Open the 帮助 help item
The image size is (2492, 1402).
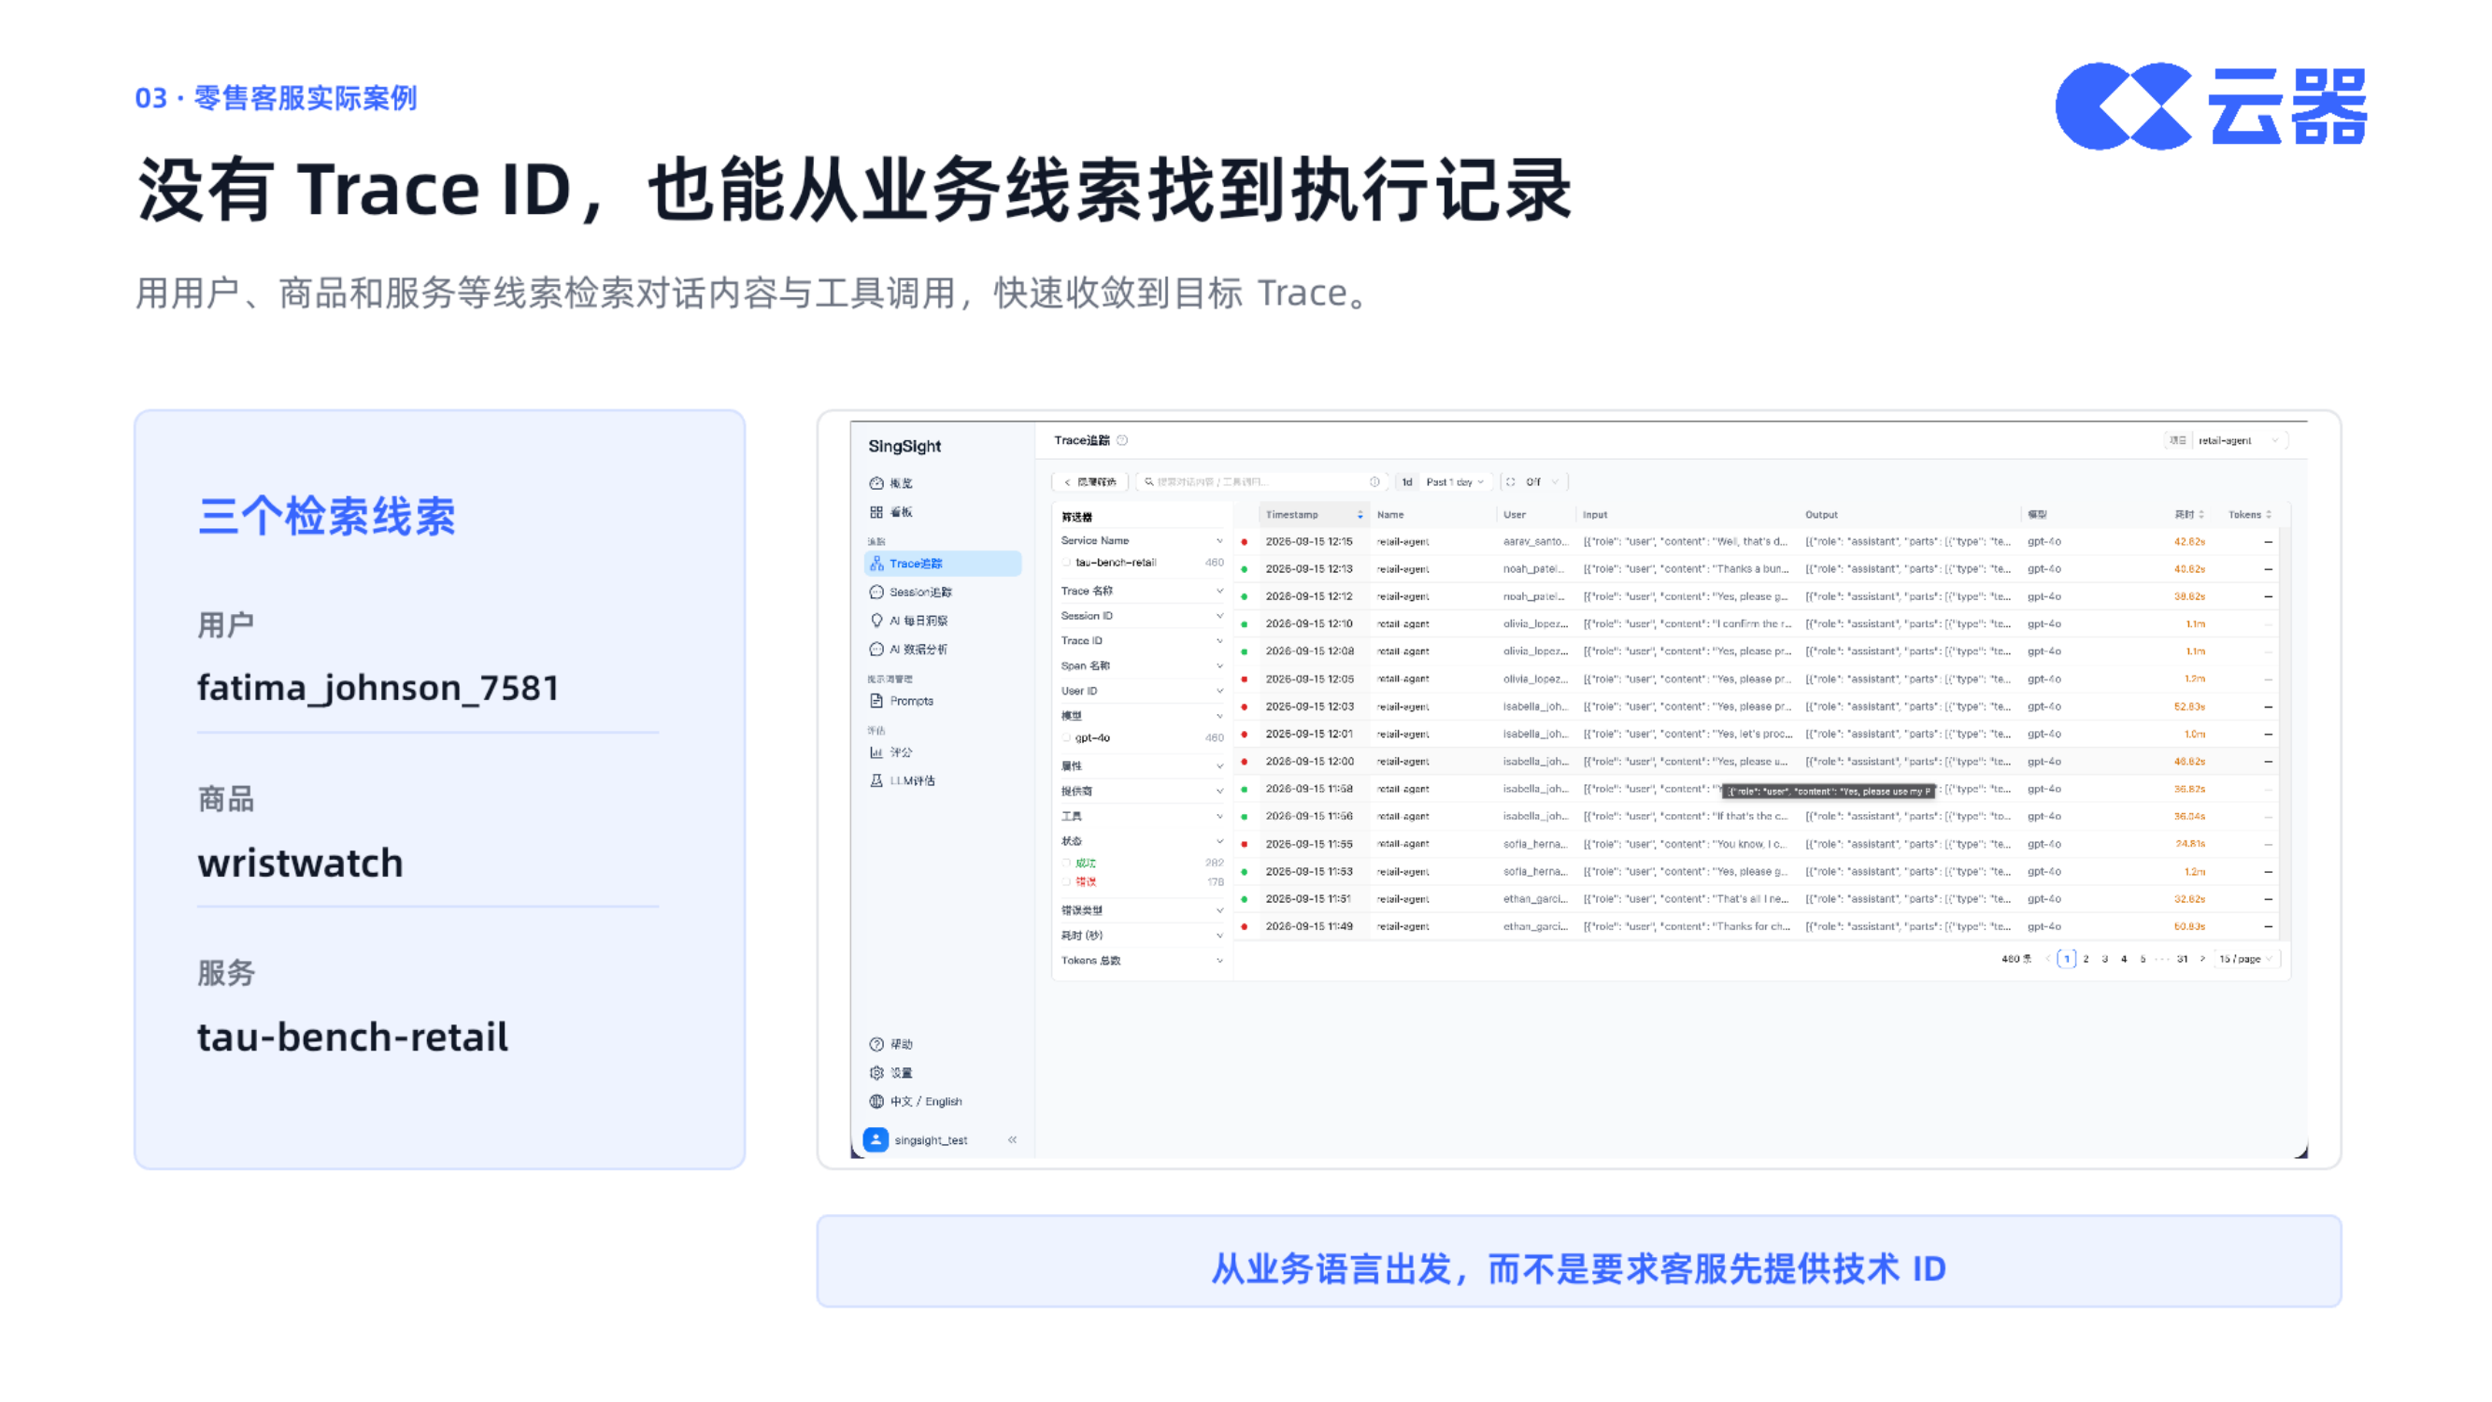pyautogui.click(x=891, y=1044)
